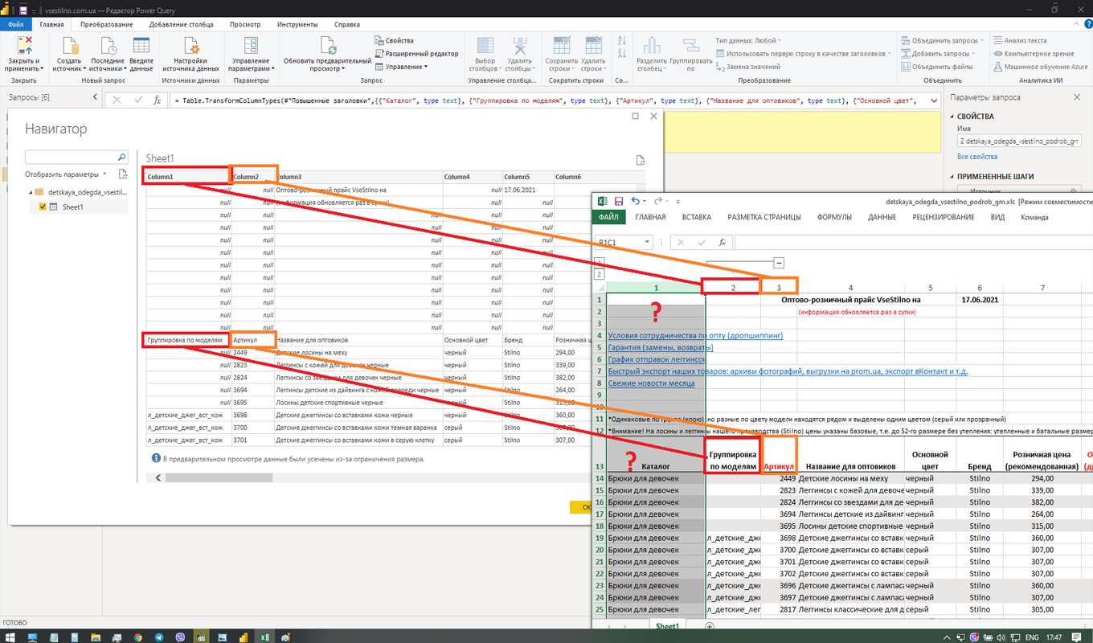Image resolution: width=1093 pixels, height=643 pixels.
Task: Open Использовать первую строку в качестве заголовков
Action: click(804, 54)
